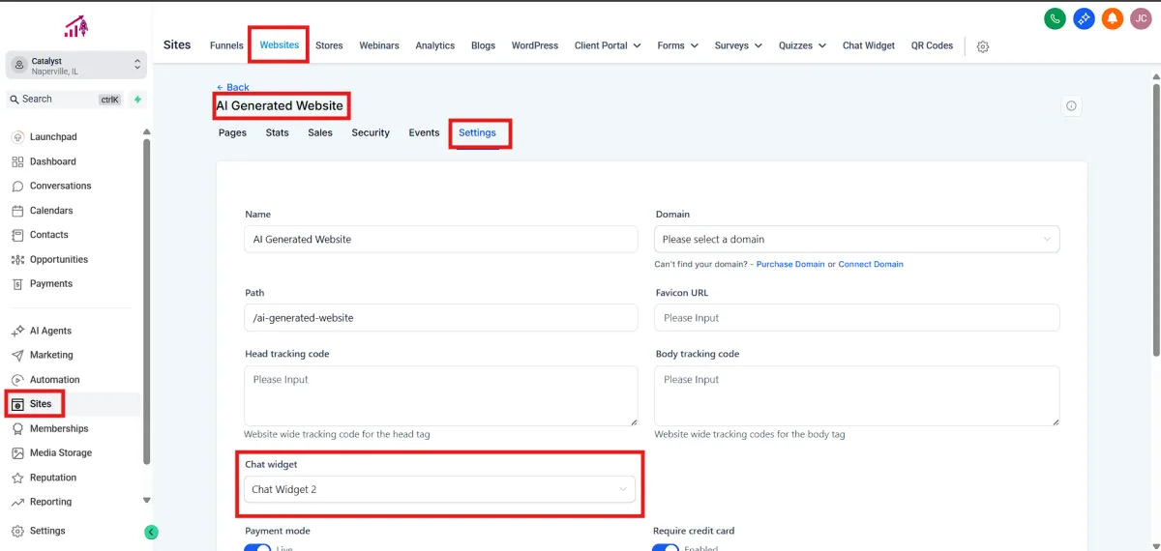1161x551 pixels.
Task: Click the Reporting trend icon
Action: tap(17, 502)
